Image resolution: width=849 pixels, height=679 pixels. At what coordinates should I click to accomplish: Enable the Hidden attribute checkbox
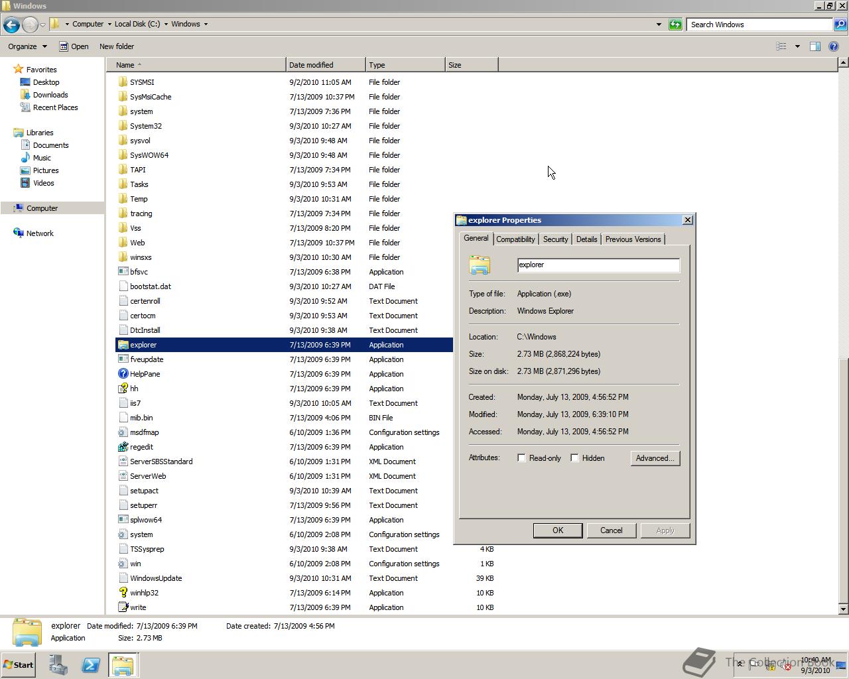(x=574, y=458)
